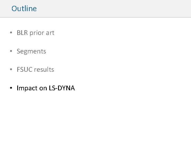The image size is (191, 143).
Task: Select the "FSUC results" bullet line
Action: coord(35,70)
